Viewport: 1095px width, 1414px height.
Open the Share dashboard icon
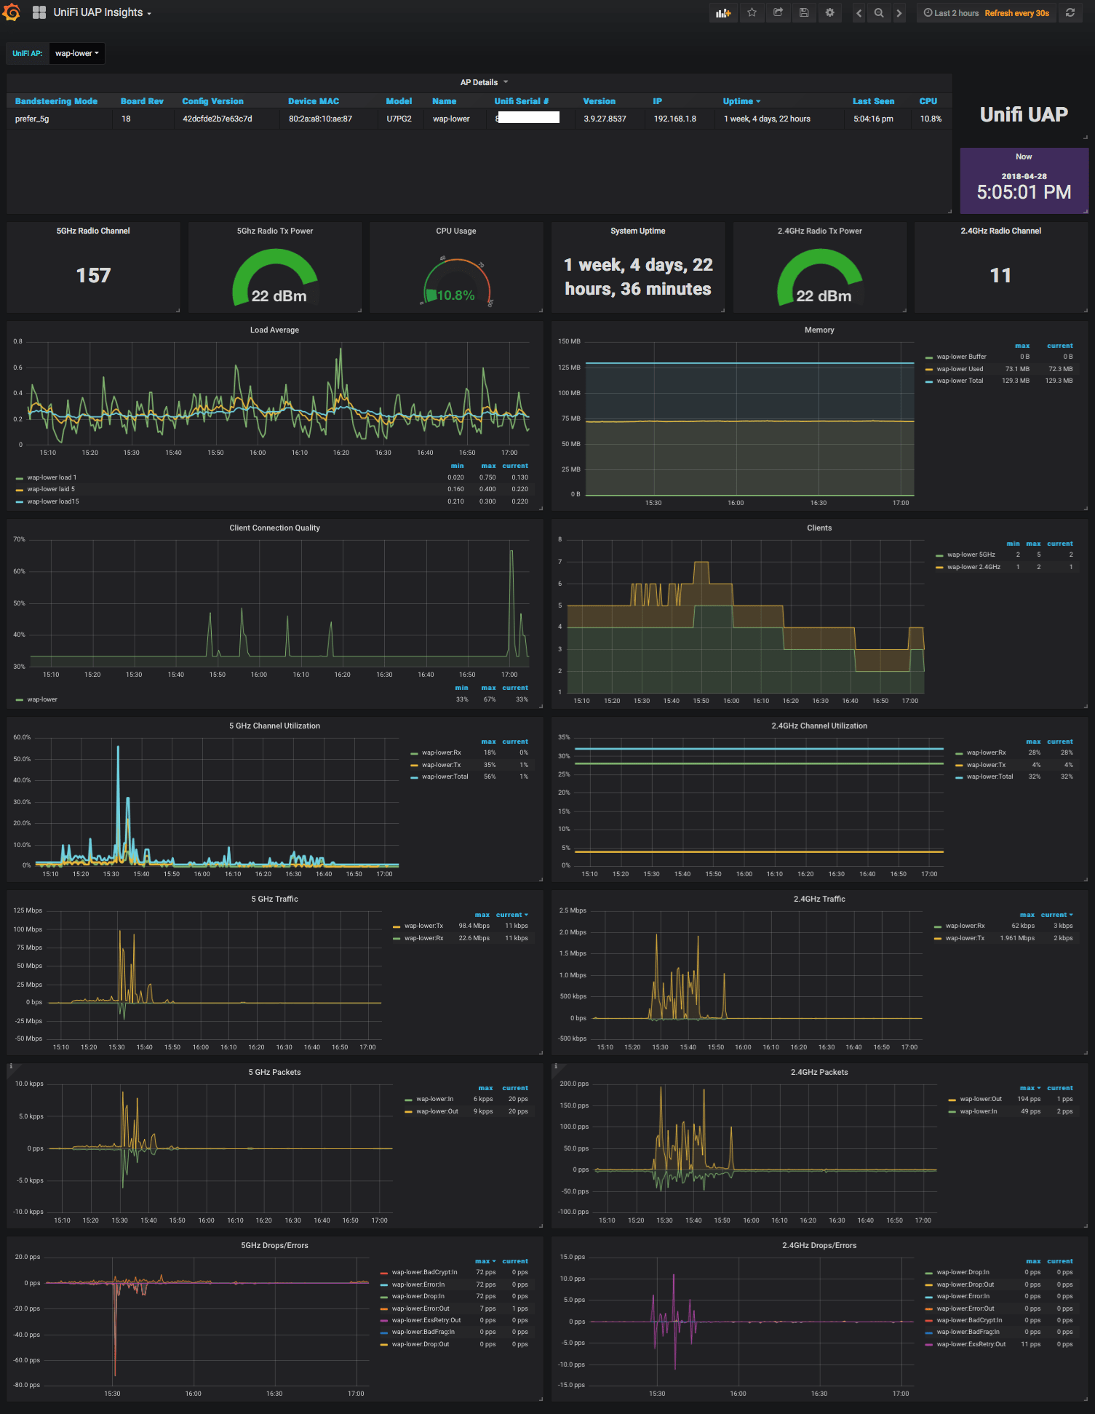tap(778, 13)
